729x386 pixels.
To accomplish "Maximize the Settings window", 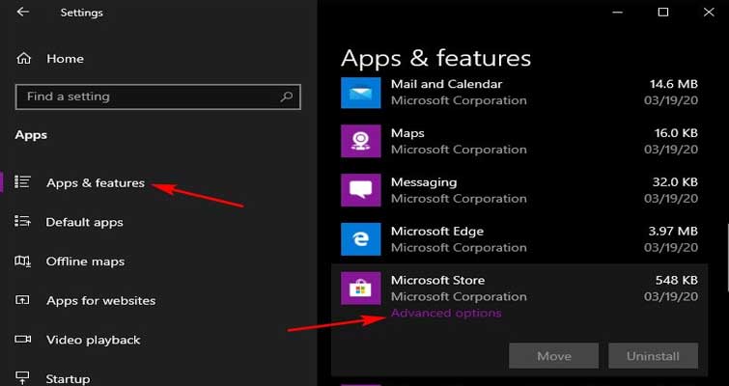I will click(663, 13).
